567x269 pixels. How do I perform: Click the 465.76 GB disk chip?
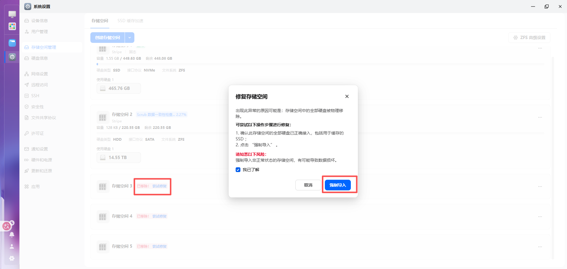click(x=119, y=88)
